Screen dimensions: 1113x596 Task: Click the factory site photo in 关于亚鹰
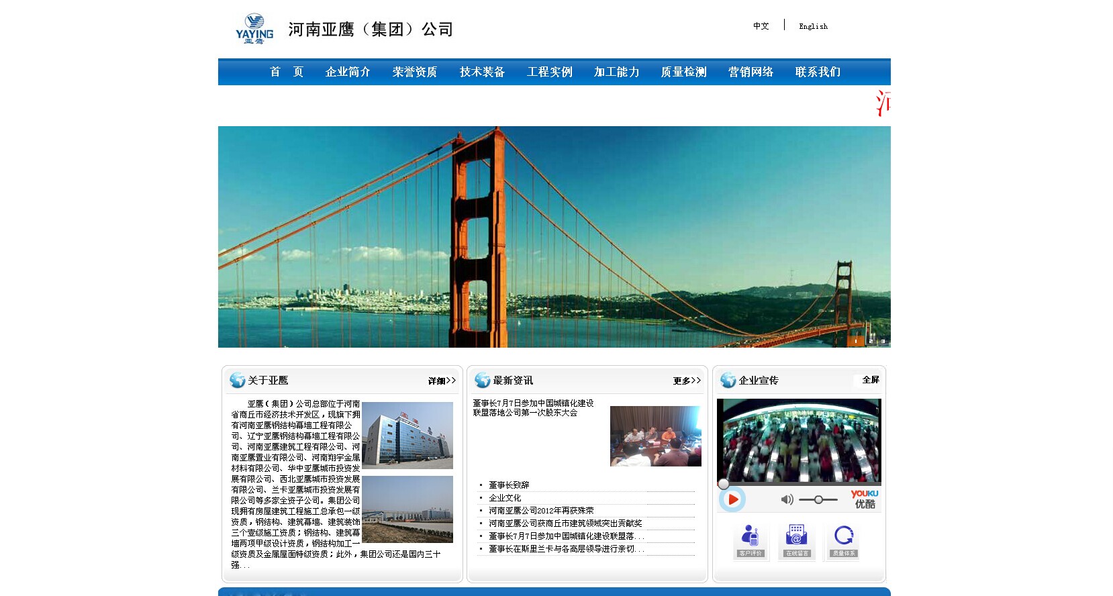[x=407, y=509]
